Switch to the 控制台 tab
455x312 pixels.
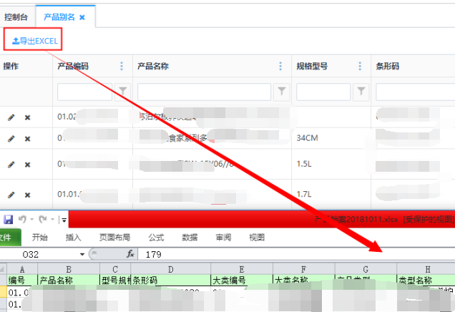16,16
